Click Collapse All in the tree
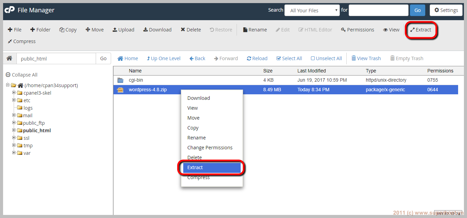Image resolution: width=467 pixels, height=218 pixels. click(22, 75)
